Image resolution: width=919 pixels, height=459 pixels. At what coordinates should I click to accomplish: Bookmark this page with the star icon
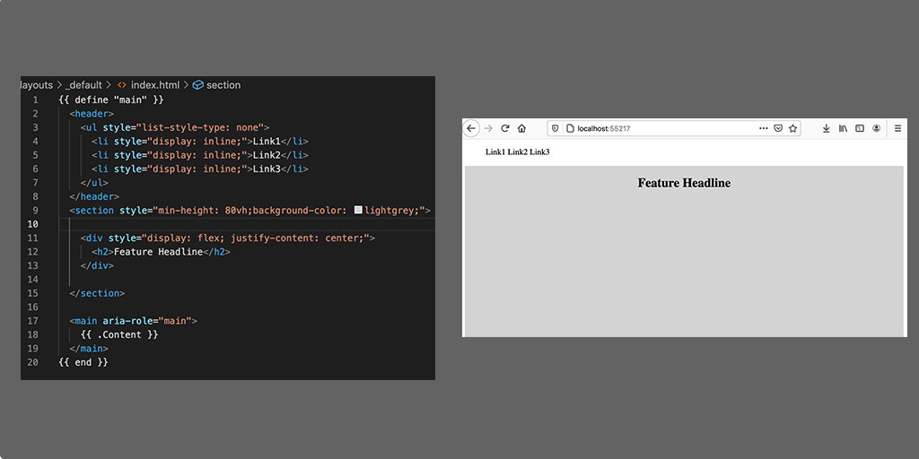792,128
